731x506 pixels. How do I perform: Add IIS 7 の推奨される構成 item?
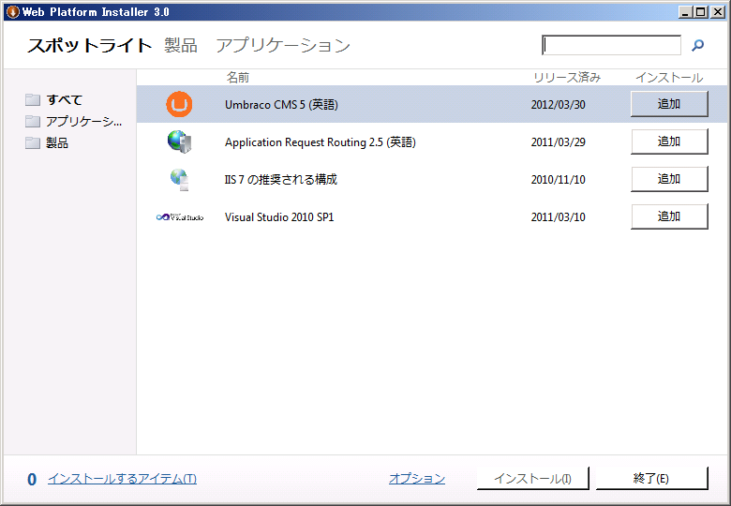coord(669,179)
